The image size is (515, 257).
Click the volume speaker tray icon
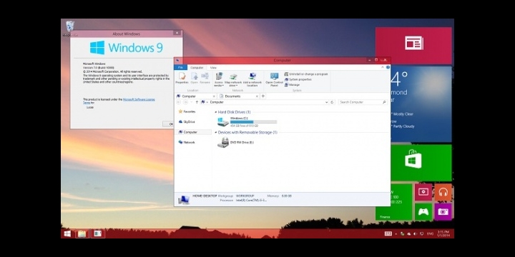(x=416, y=233)
